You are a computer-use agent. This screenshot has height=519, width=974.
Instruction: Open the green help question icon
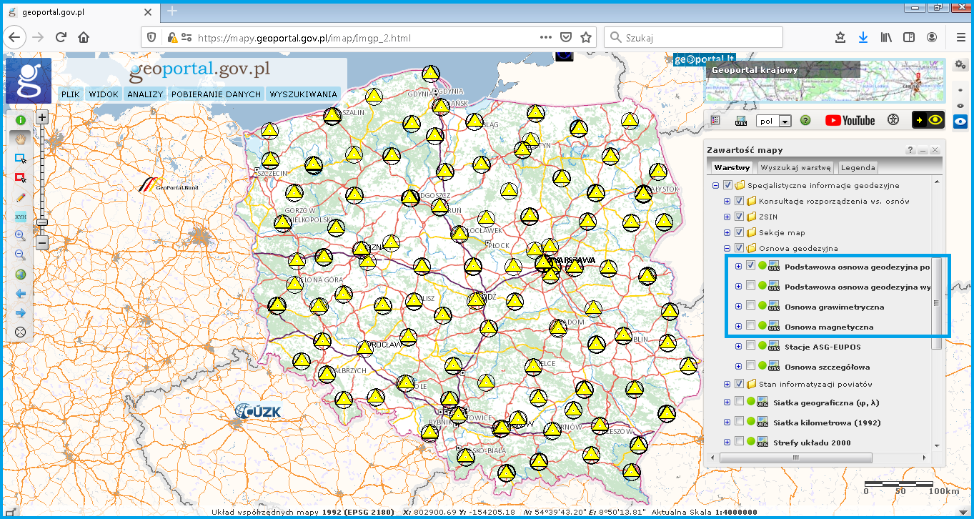[x=805, y=121]
